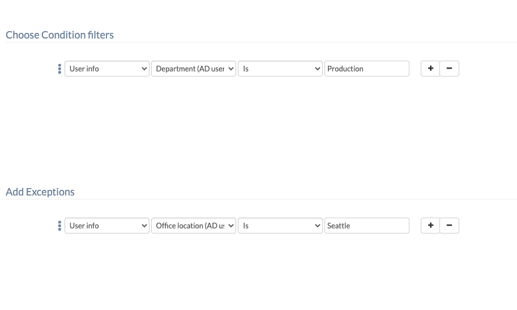Remove the Seattle exception with minus button
517x310 pixels.
(x=449, y=226)
